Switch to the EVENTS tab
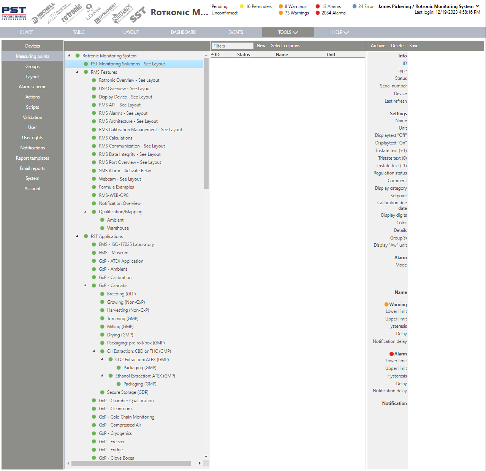The height and width of the screenshot is (471, 486). 236,32
